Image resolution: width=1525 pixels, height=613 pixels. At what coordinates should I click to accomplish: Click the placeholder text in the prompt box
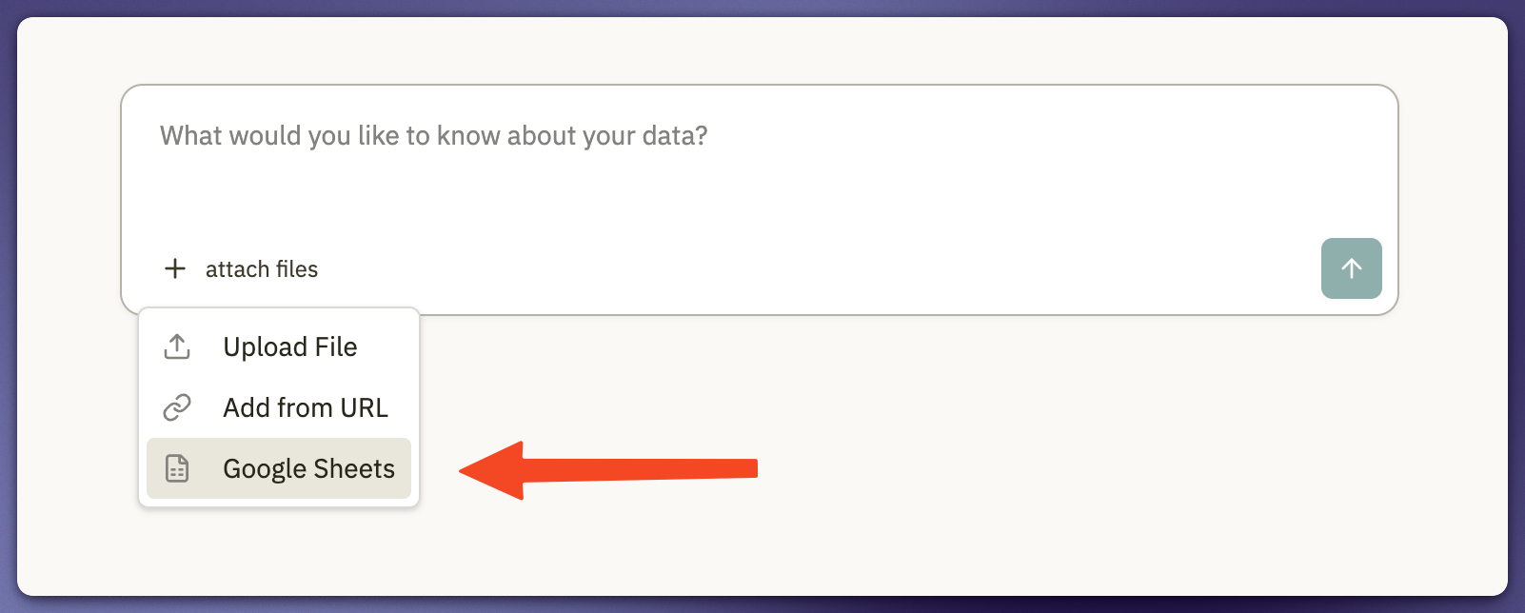click(433, 136)
